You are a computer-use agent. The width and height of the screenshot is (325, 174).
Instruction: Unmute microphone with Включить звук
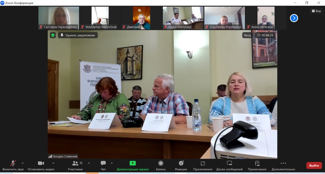(13, 165)
